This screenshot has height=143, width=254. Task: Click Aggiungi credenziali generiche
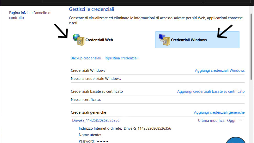(219, 112)
